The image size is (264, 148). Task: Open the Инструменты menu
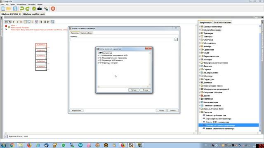[21, 5]
